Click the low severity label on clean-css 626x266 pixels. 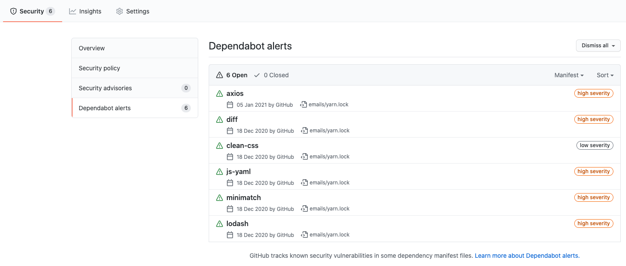(595, 145)
